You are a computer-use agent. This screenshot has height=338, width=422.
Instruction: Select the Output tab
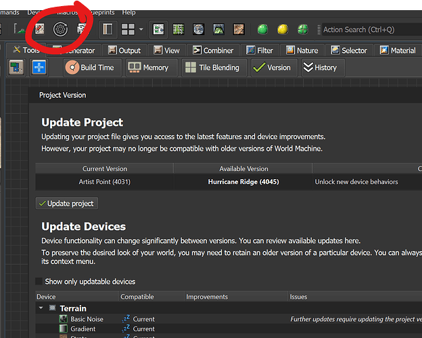coord(124,50)
